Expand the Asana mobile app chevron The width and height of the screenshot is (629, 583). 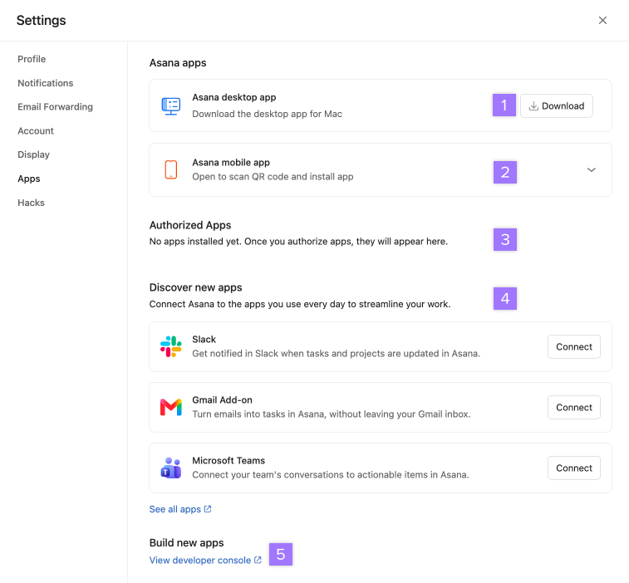point(592,170)
